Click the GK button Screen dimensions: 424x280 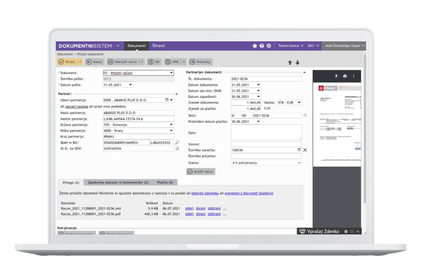click(154, 62)
